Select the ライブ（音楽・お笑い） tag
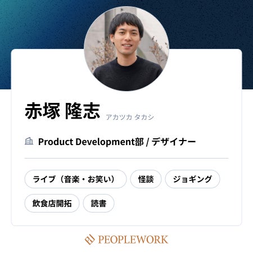This screenshot has height=253, width=253. [75, 179]
